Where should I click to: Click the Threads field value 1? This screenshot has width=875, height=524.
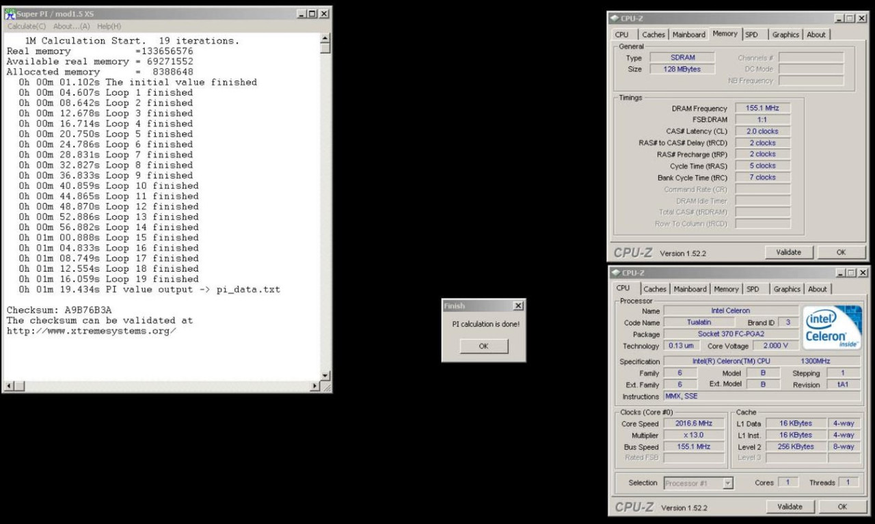tap(848, 482)
